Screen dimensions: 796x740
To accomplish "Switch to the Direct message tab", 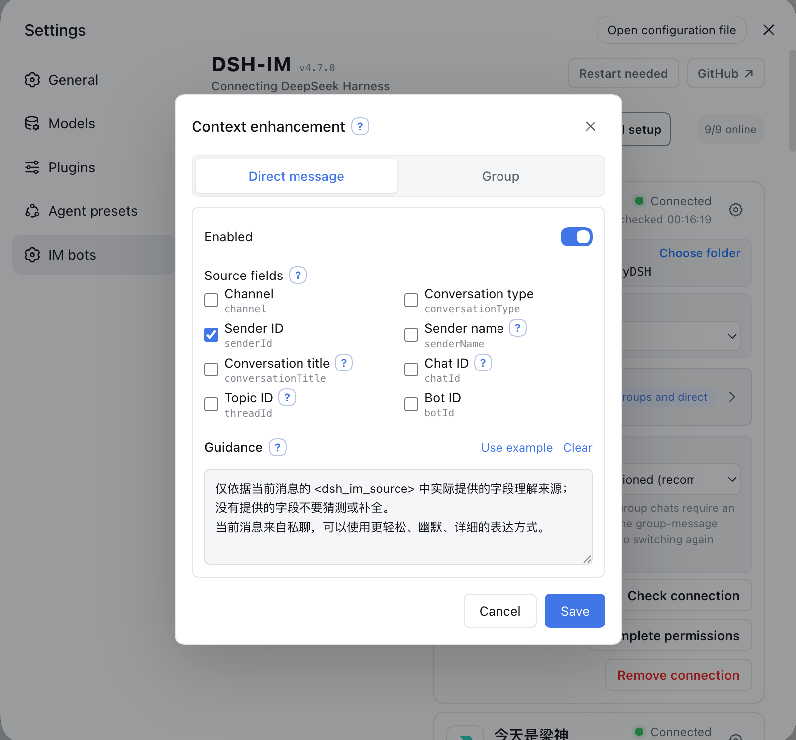I will [297, 176].
